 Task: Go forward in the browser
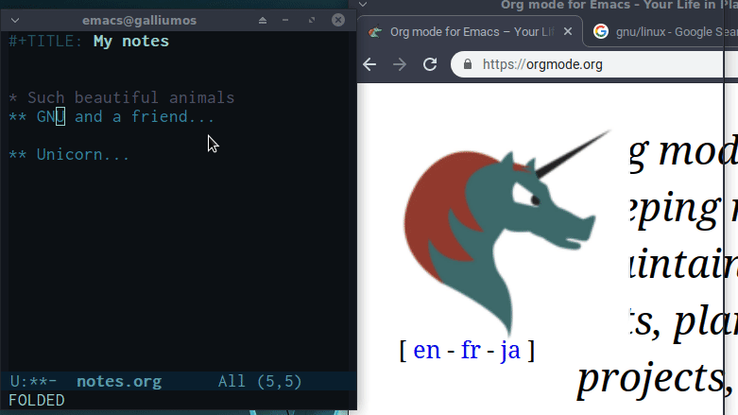pos(400,64)
